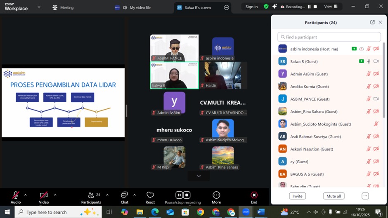
Task: Click the More options icon in toolbar
Action: pyautogui.click(x=216, y=196)
